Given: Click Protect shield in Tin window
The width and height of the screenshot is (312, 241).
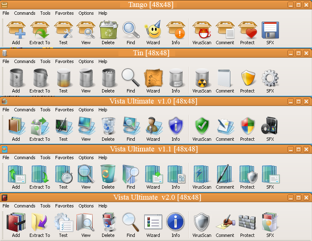Looking at the screenshot, I should click(248, 78).
